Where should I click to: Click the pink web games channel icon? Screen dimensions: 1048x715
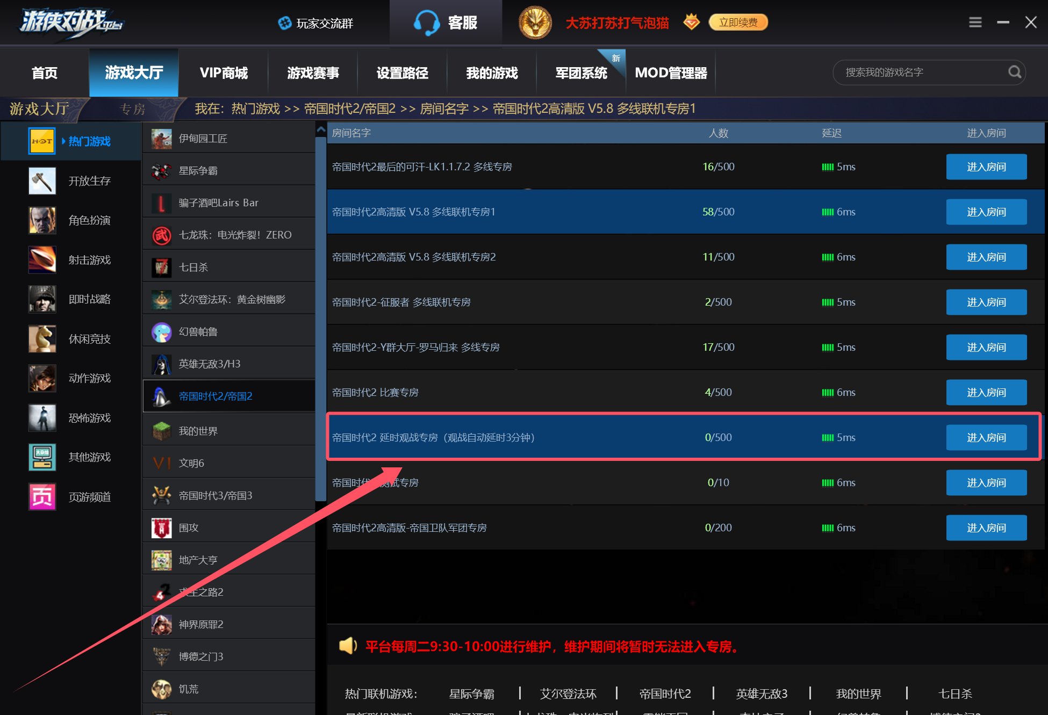coord(42,496)
